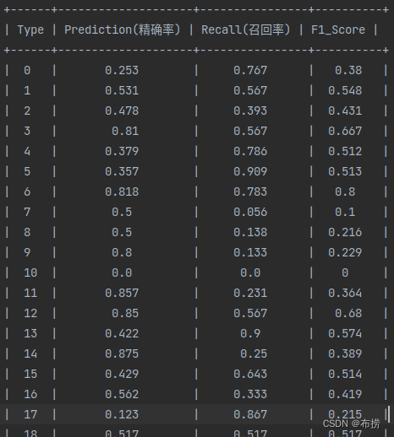394x437 pixels.
Task: Click precision value 0.422
Action: 122,333
